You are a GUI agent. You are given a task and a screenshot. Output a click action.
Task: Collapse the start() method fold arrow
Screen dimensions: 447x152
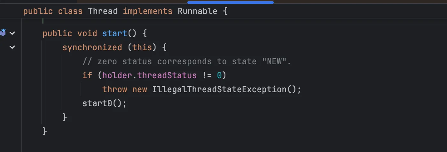(12, 33)
